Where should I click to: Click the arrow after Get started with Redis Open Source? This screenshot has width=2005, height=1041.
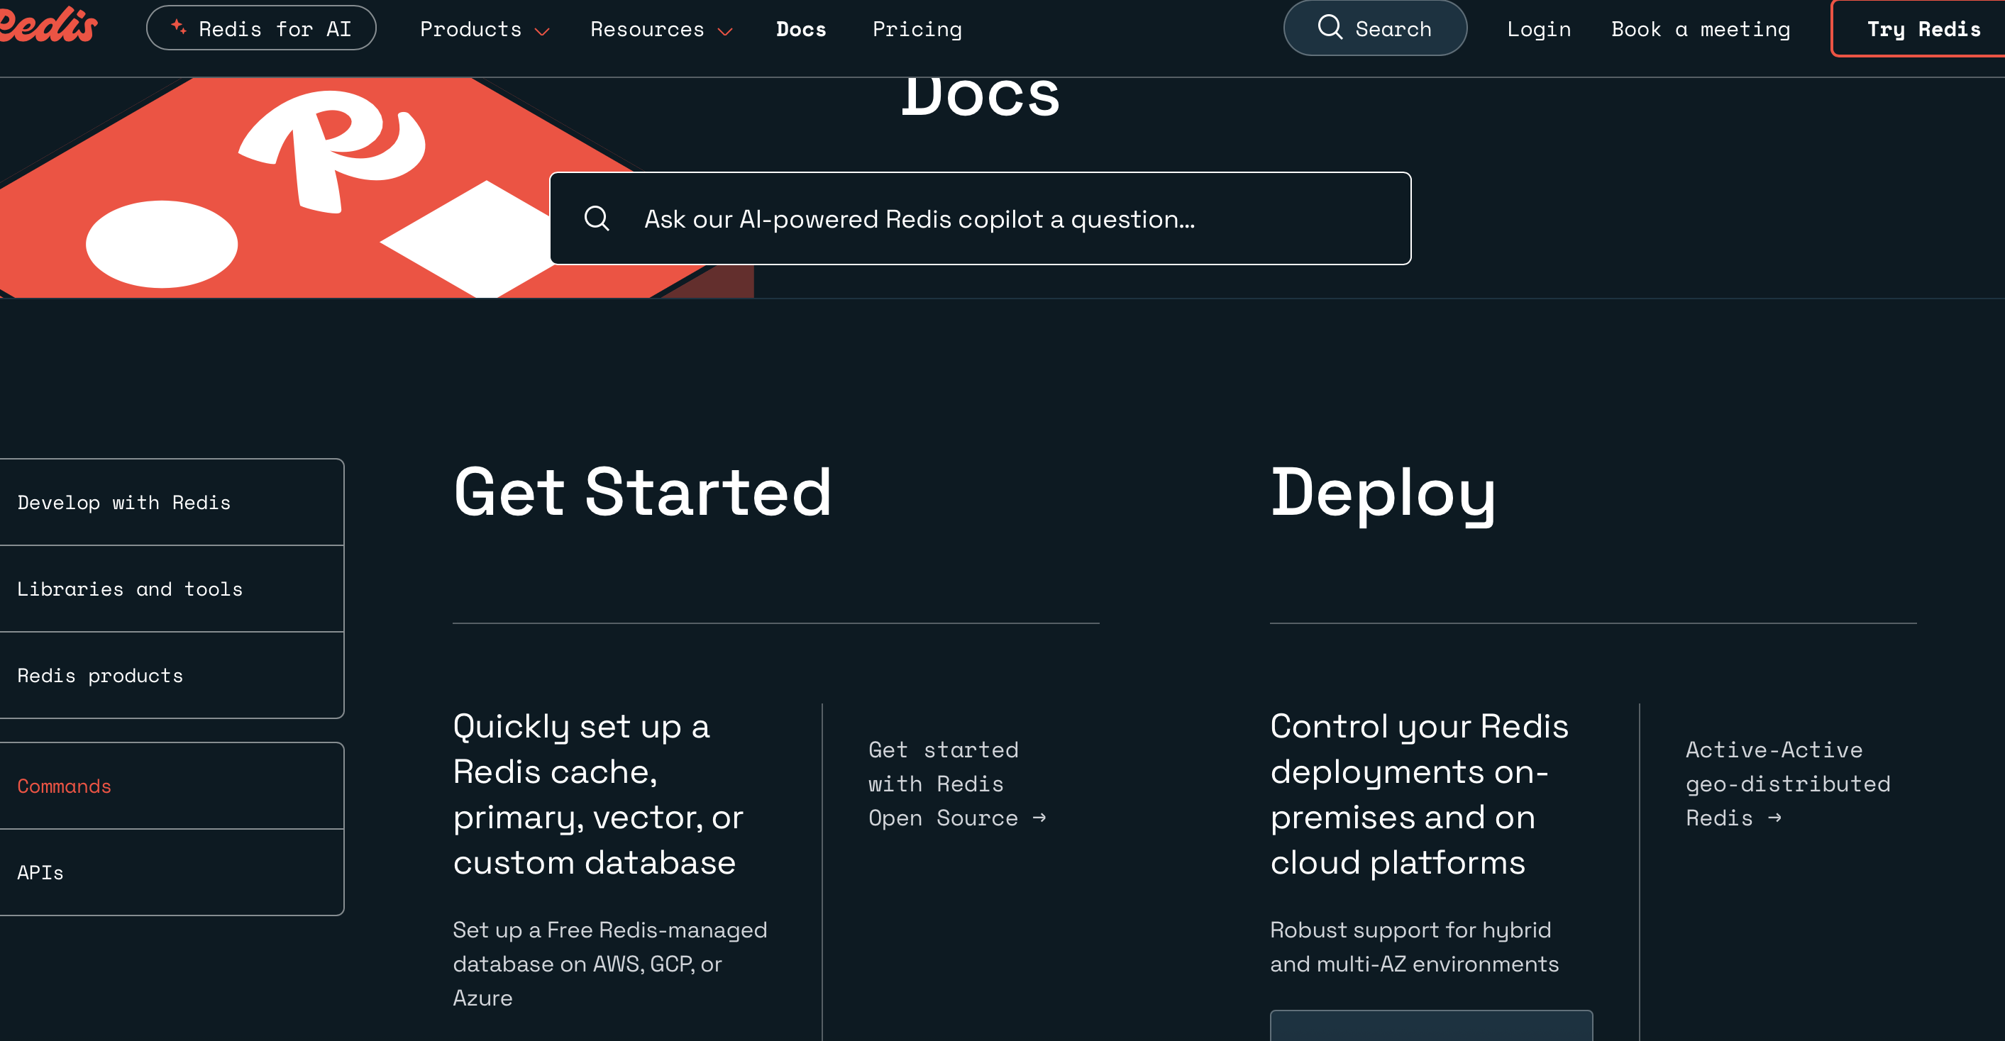1039,818
